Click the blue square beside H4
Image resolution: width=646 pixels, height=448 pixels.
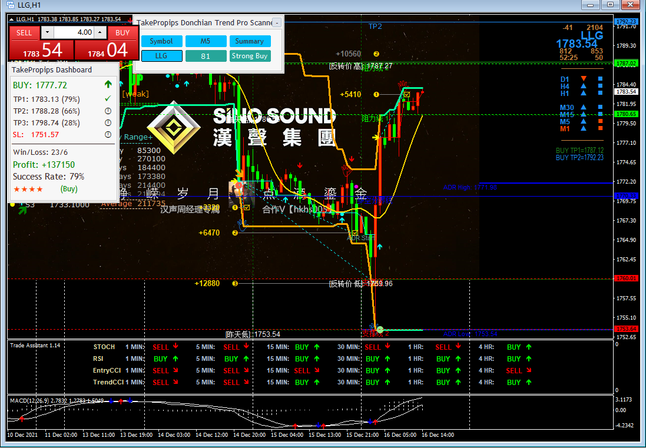click(x=600, y=86)
